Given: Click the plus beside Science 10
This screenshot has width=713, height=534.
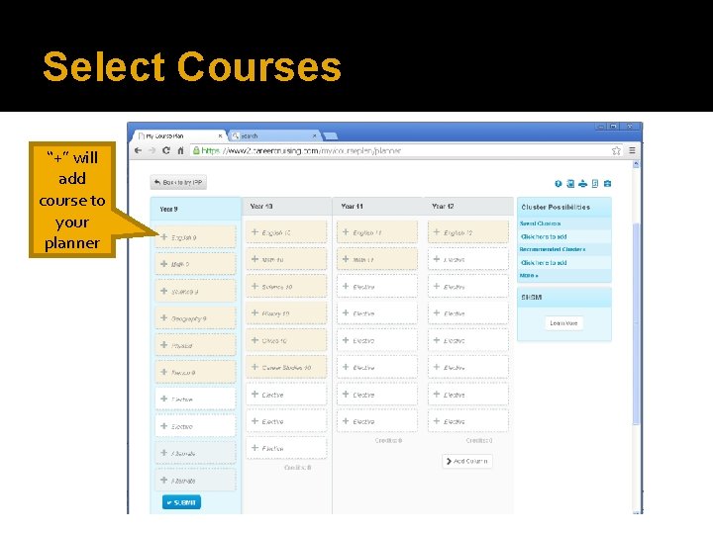Looking at the screenshot, I should tap(255, 286).
